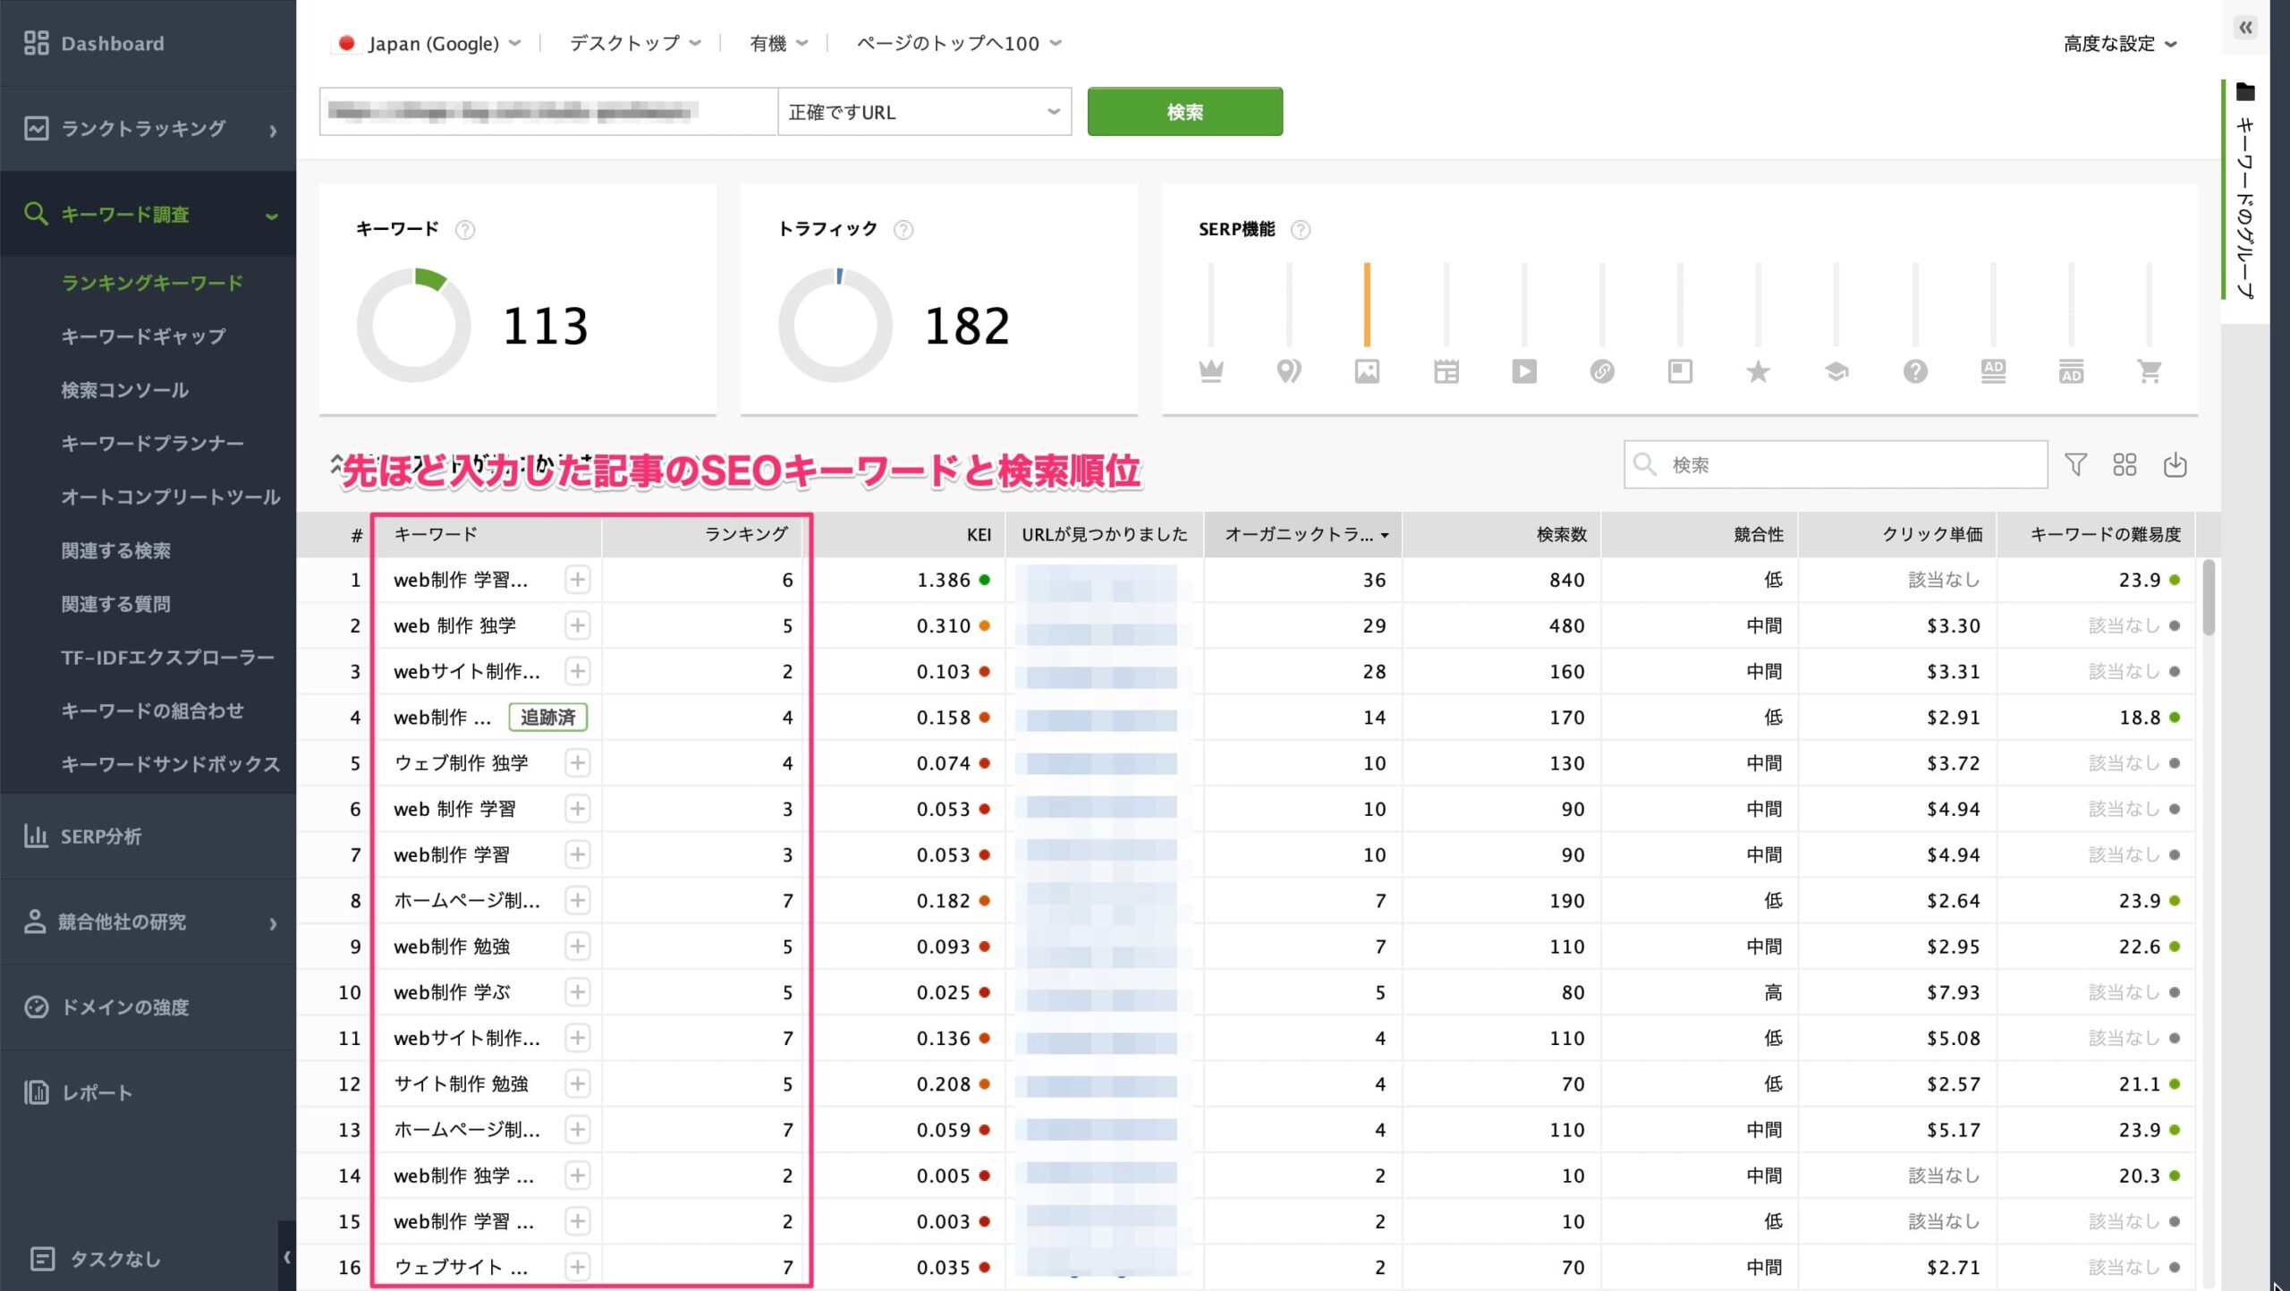Click the map pin SERP feature icon
The height and width of the screenshot is (1291, 2290).
[1289, 370]
